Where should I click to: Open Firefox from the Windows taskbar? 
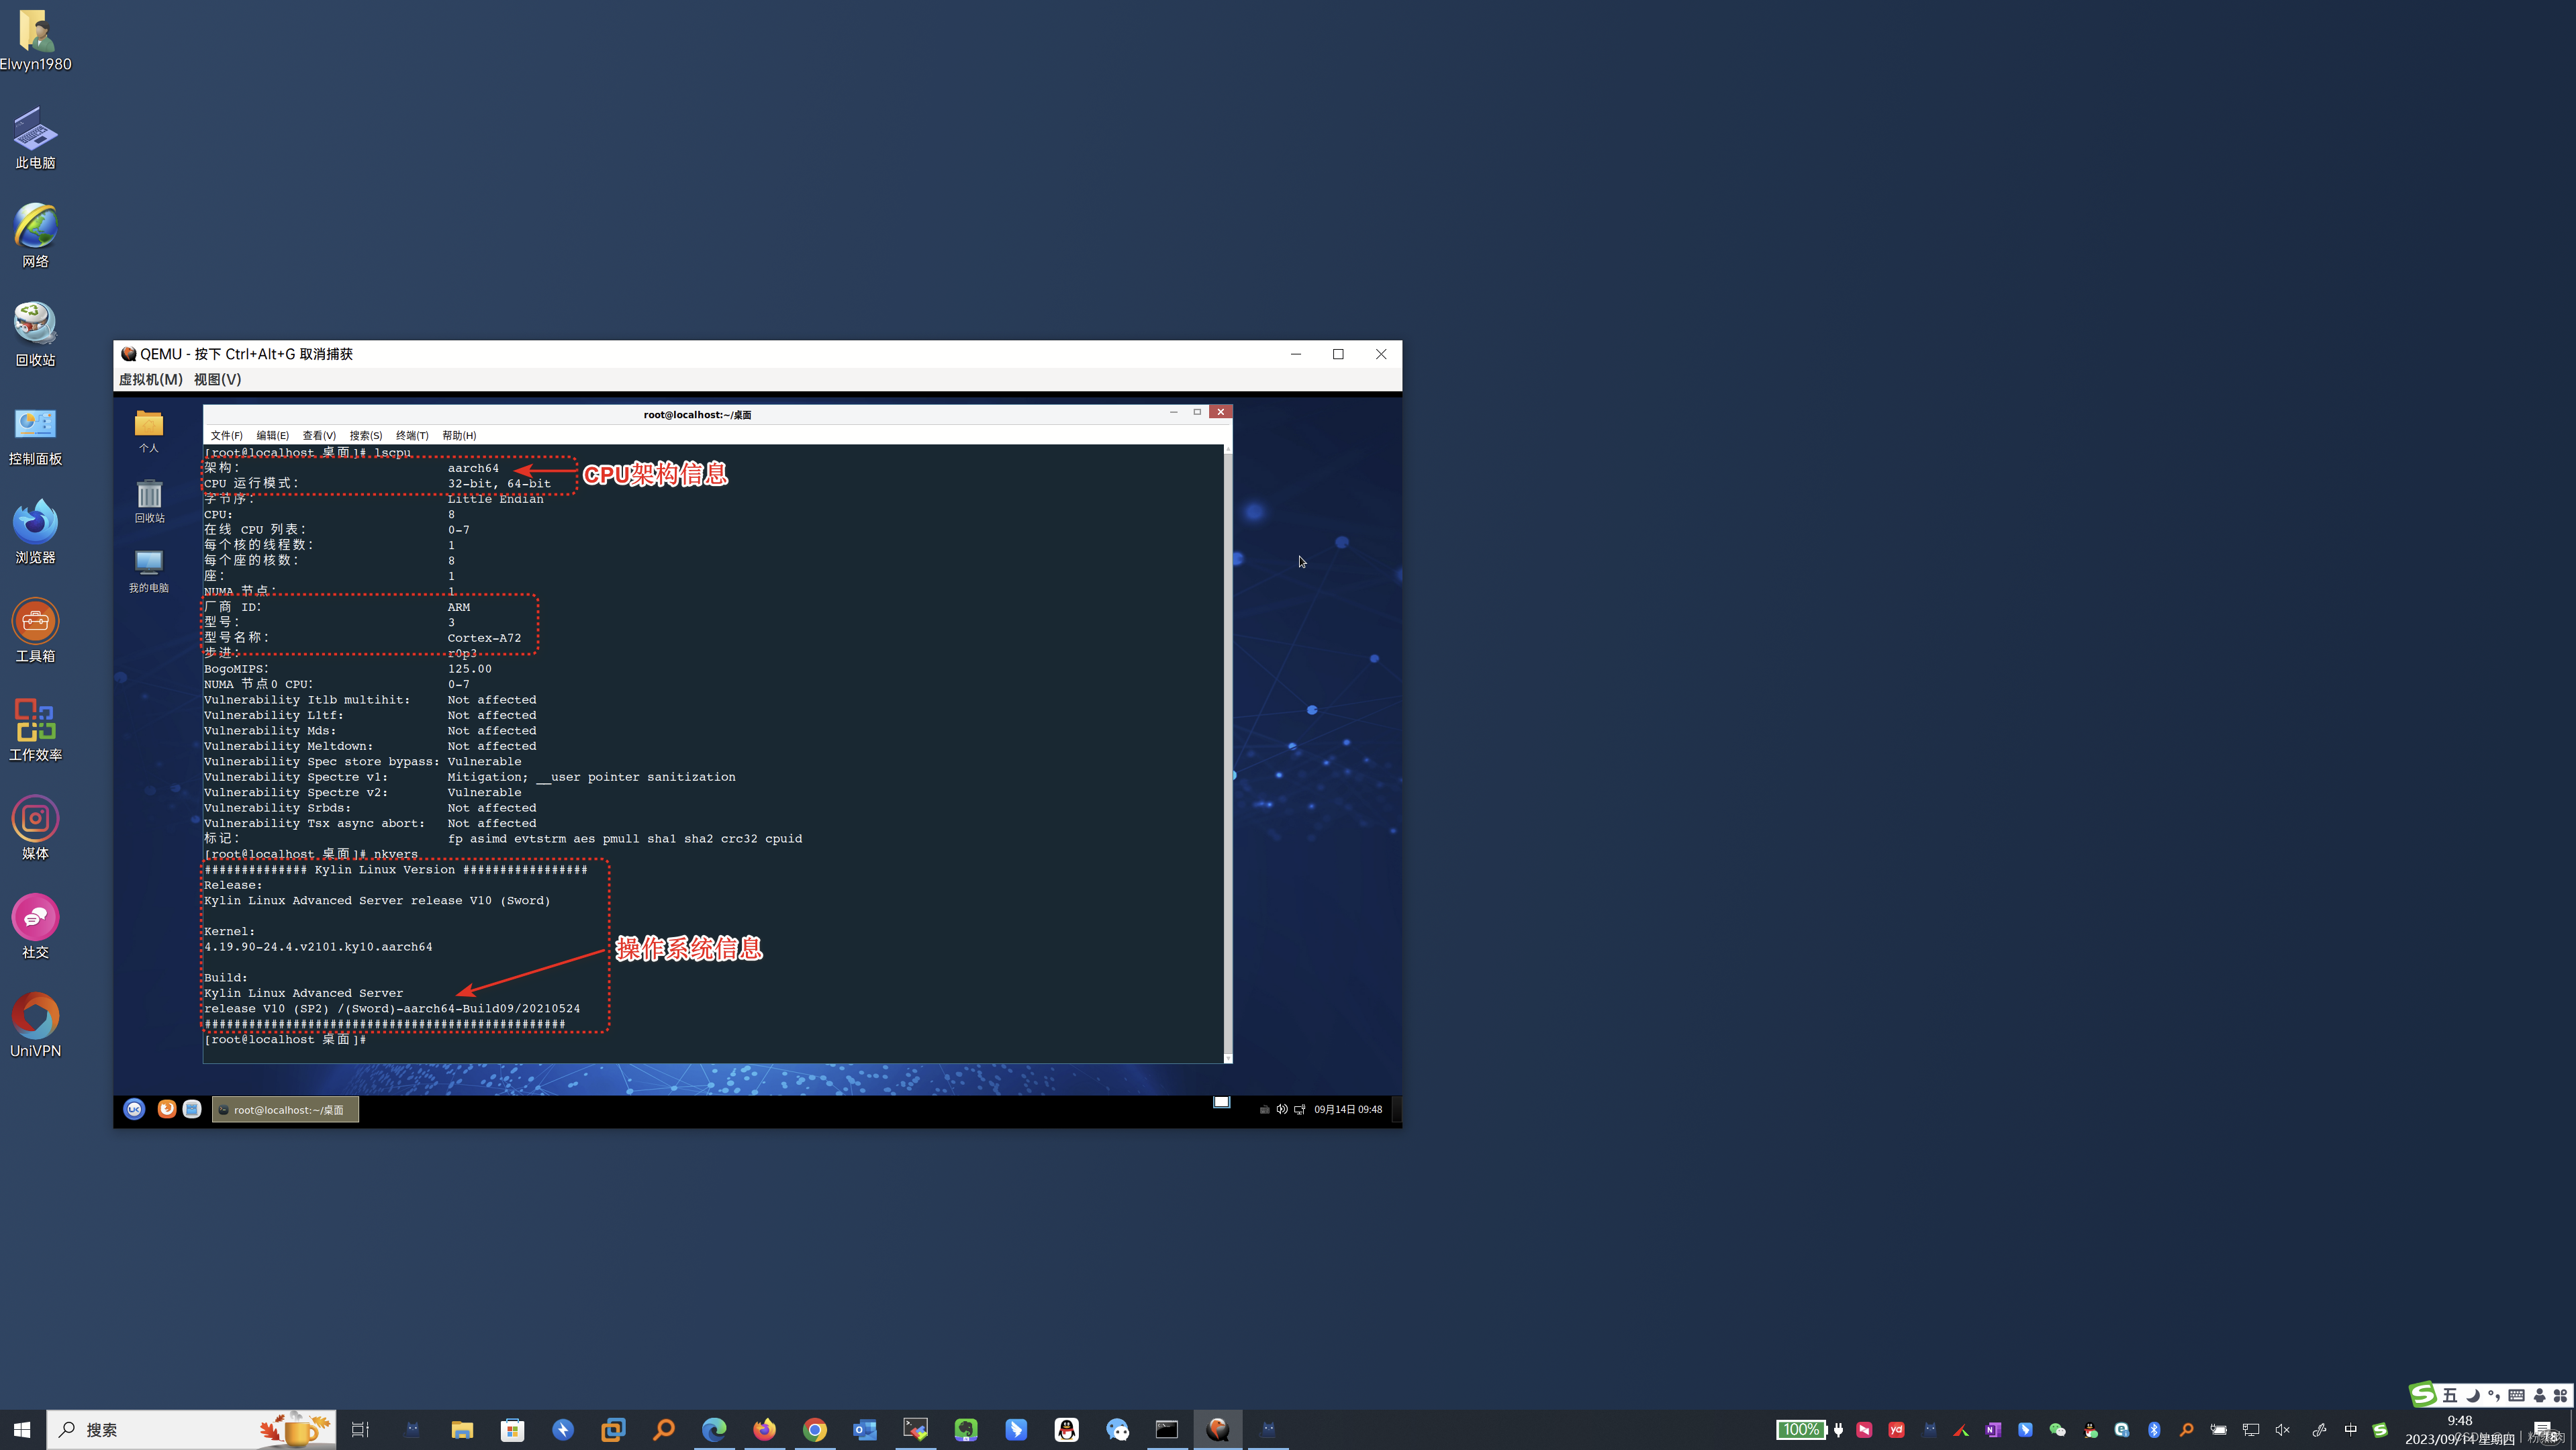(x=764, y=1430)
